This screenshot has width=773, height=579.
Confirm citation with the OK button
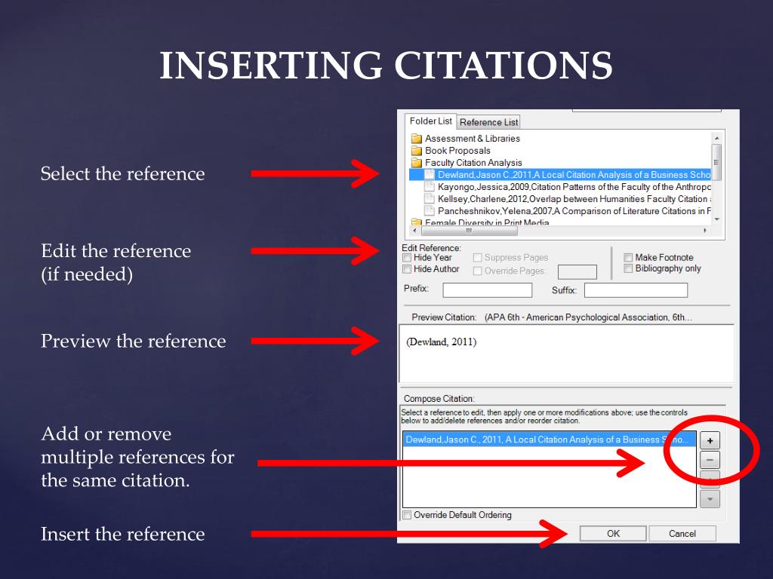[x=613, y=534]
